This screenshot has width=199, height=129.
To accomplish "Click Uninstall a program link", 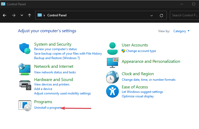I will [x=48, y=108].
